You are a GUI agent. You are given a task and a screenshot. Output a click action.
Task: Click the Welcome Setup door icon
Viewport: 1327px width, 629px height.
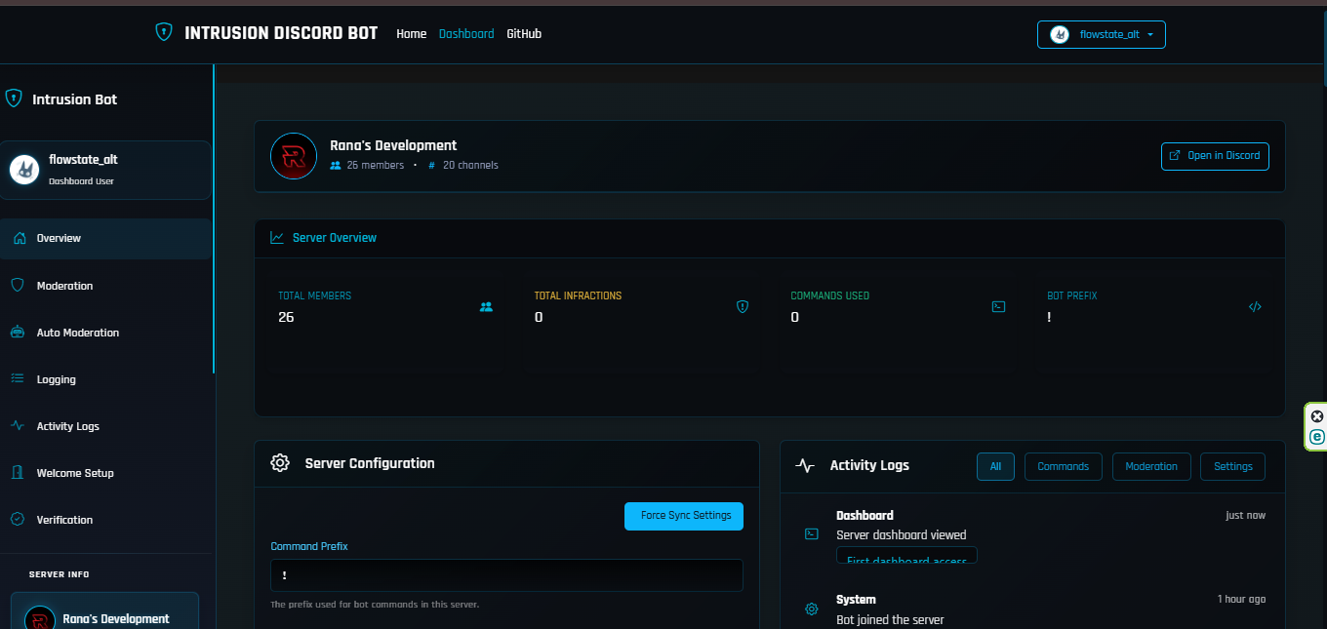point(17,473)
